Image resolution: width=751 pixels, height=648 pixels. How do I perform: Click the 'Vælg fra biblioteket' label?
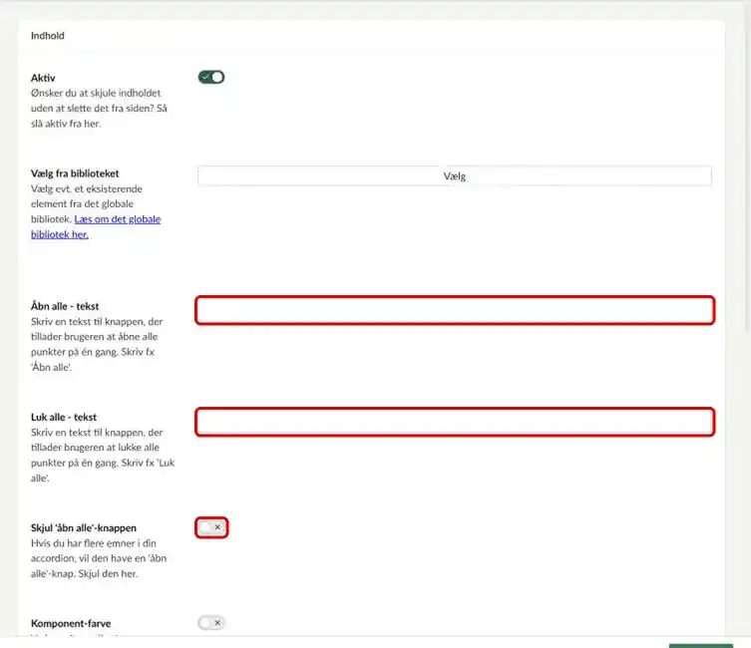(75, 173)
